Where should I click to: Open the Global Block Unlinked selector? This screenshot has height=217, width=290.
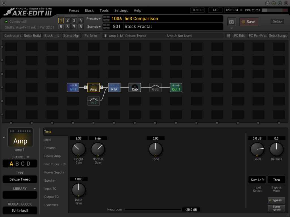point(20,210)
